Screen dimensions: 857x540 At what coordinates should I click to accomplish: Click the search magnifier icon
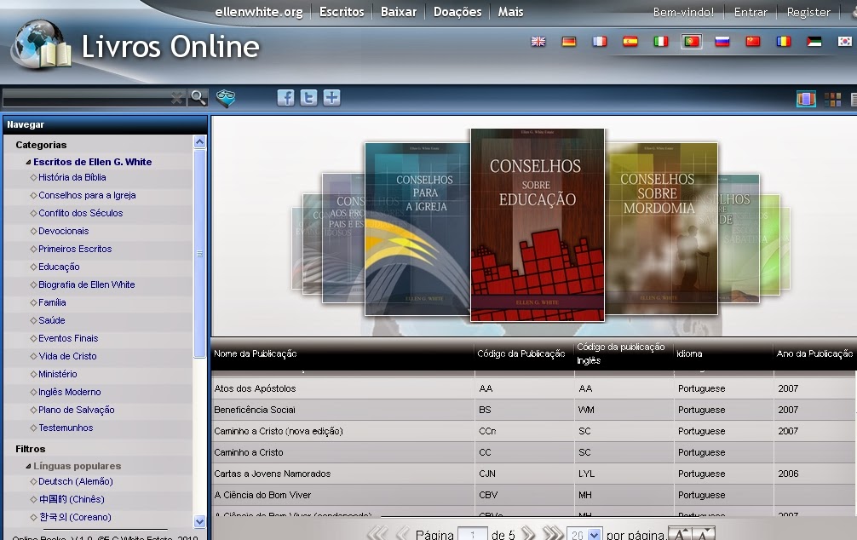coord(198,98)
